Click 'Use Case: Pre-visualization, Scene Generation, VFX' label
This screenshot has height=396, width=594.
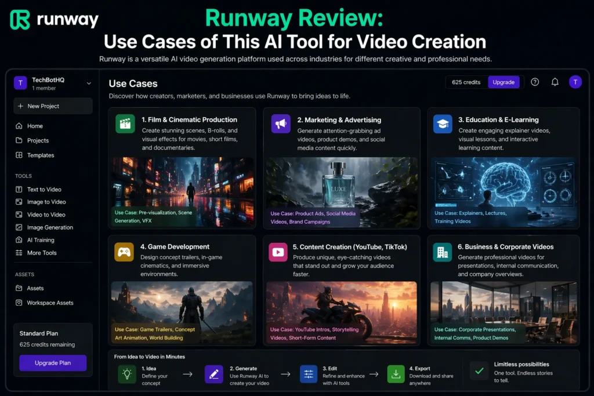coord(153,216)
